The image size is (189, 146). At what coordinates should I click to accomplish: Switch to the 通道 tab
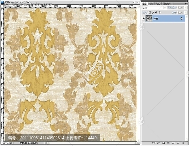pyautogui.click(x=151, y=3)
